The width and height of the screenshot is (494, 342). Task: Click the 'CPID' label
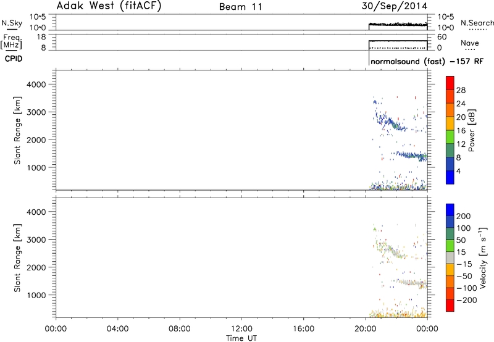tap(14, 59)
